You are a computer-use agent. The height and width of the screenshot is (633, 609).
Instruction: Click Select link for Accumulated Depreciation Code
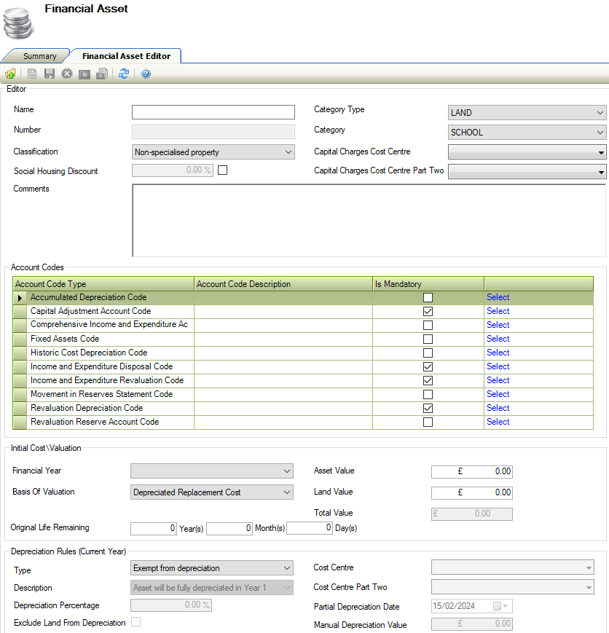498,297
